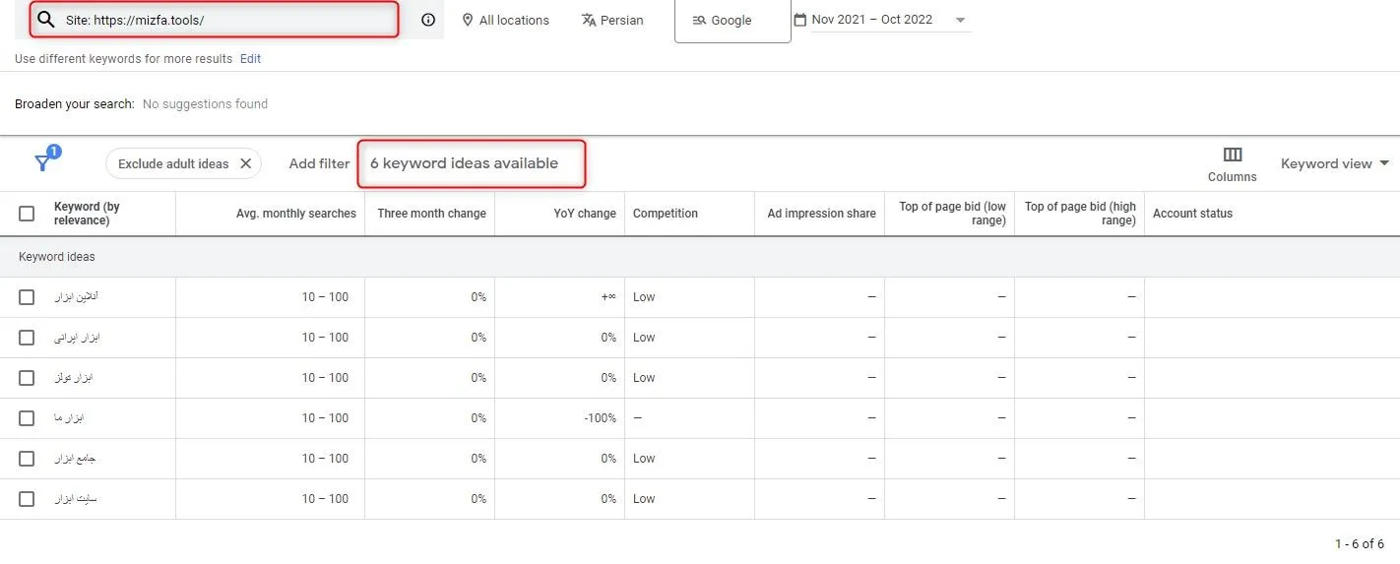This screenshot has height=564, width=1400.
Task: Sort by Competition column header
Action: (666, 214)
